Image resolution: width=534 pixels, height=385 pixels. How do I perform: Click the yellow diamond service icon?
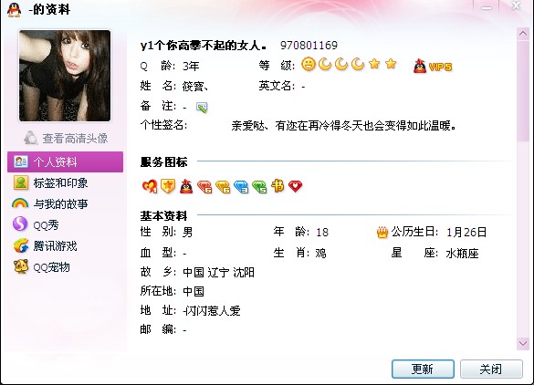(x=223, y=186)
